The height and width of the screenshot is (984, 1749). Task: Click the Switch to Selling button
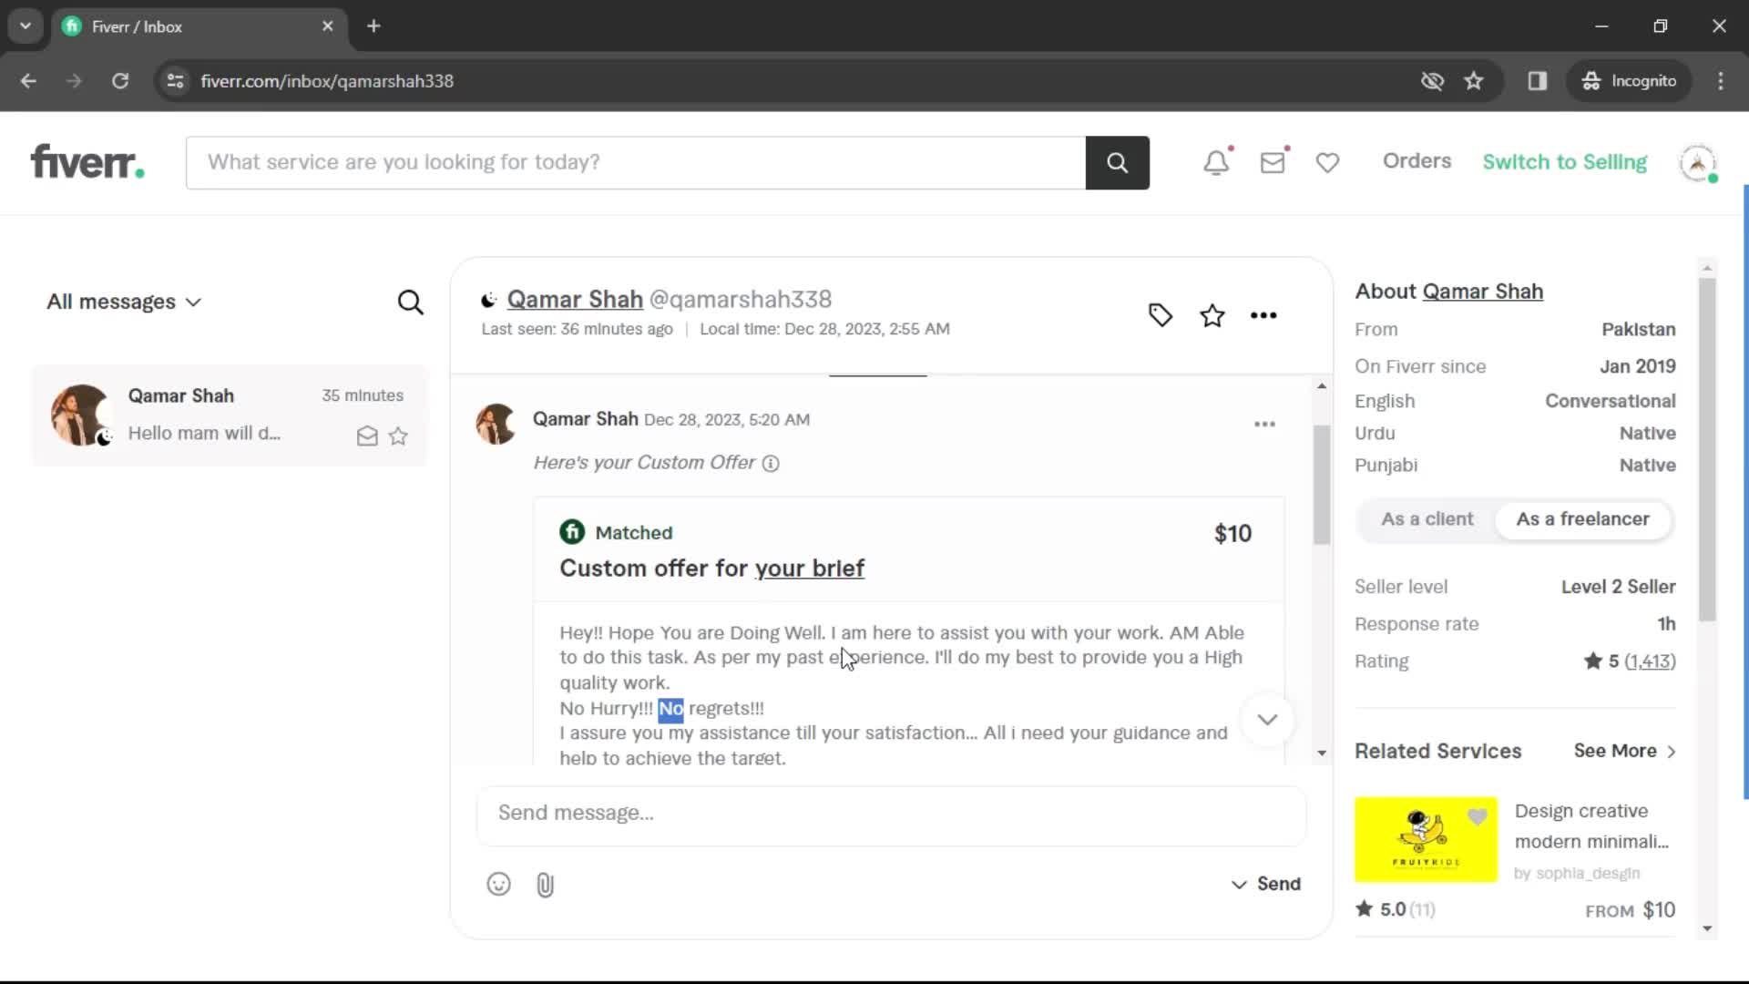1564,161
